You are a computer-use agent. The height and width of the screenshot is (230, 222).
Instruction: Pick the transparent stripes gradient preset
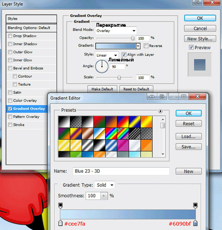[x=135, y=133]
